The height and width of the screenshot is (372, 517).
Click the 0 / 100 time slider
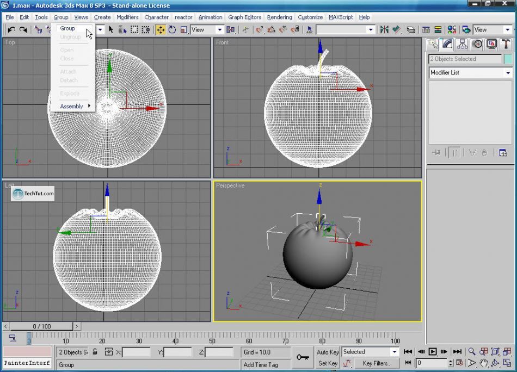[41, 326]
